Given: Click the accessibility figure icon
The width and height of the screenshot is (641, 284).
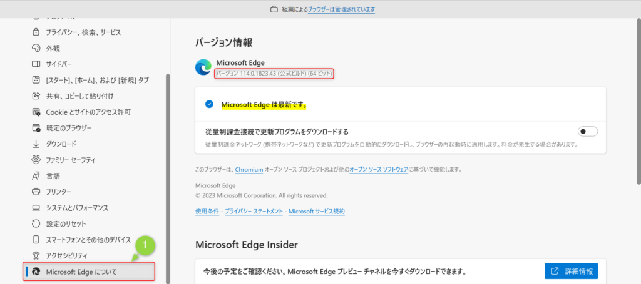Looking at the screenshot, I should click(x=36, y=256).
